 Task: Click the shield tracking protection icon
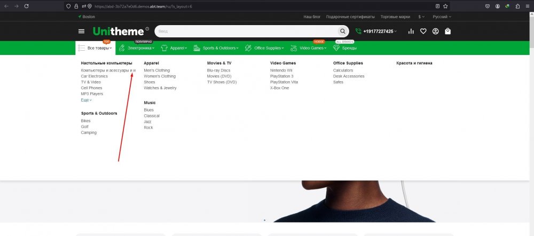[68, 6]
